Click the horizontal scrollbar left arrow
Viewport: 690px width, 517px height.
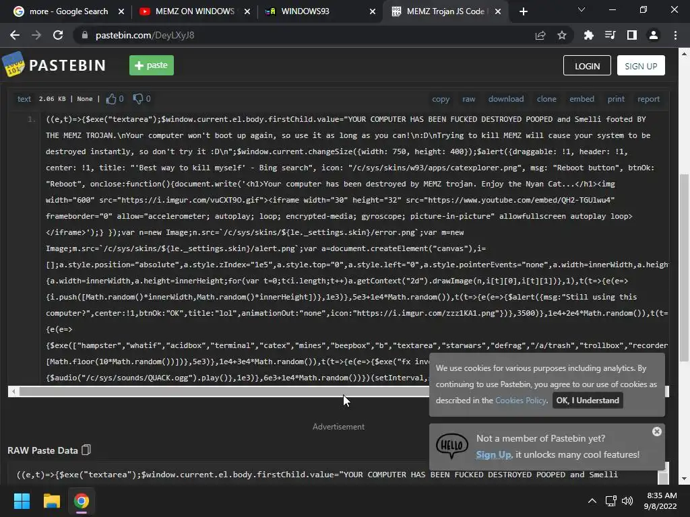tap(13, 391)
